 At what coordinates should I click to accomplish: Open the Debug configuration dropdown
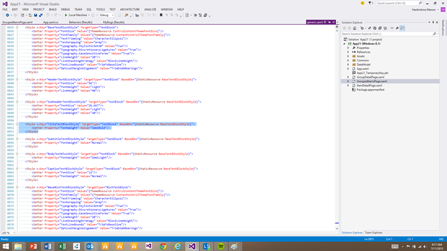(107, 15)
